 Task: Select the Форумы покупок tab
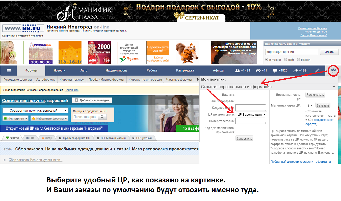(x=72, y=80)
